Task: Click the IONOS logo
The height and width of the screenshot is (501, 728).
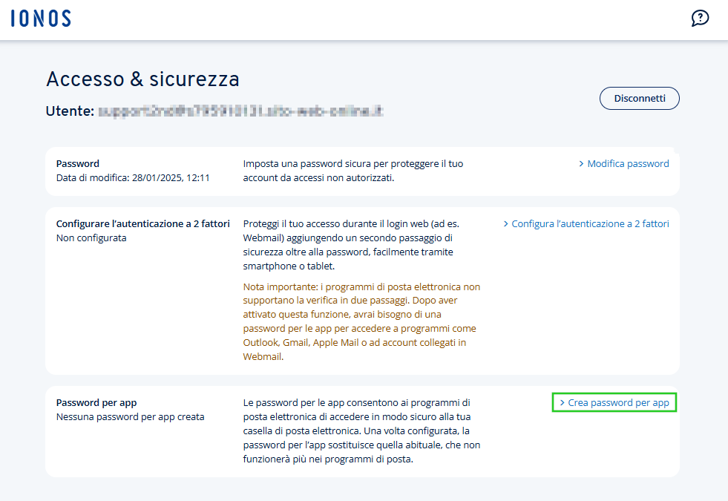Action: coord(41,17)
